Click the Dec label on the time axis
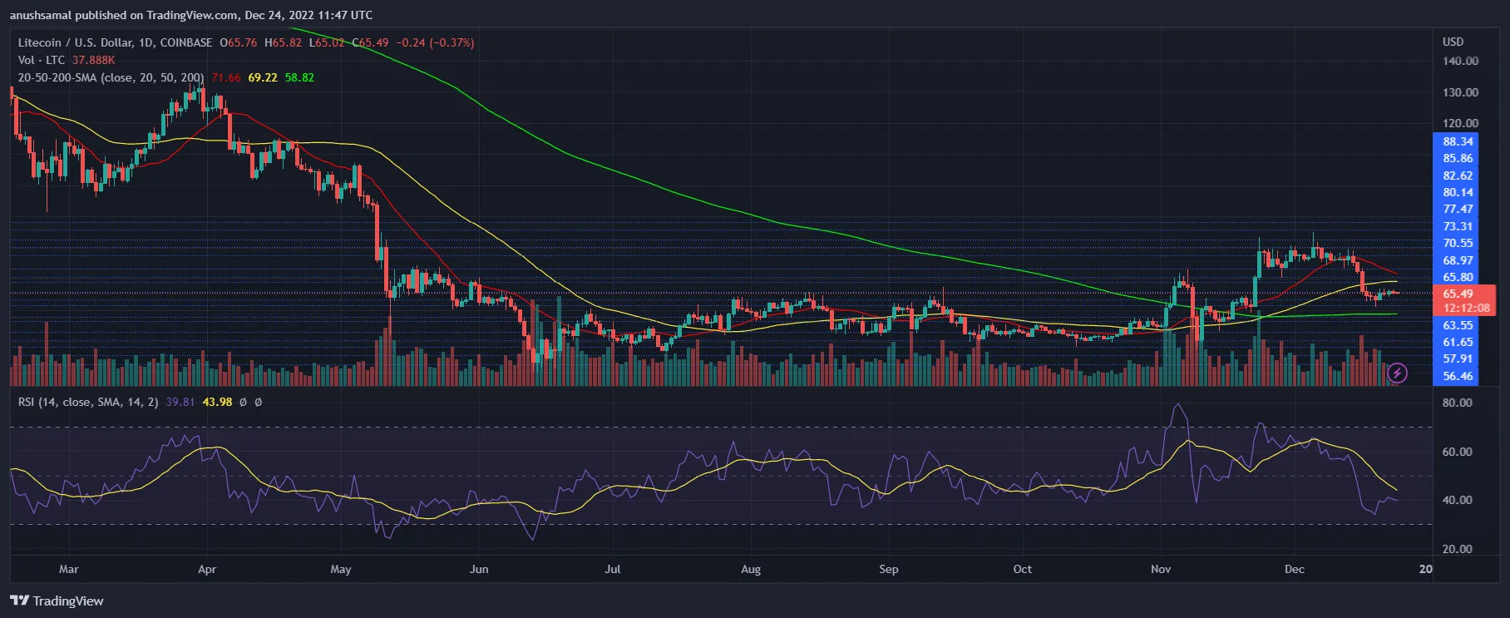The image size is (1510, 618). [1294, 569]
